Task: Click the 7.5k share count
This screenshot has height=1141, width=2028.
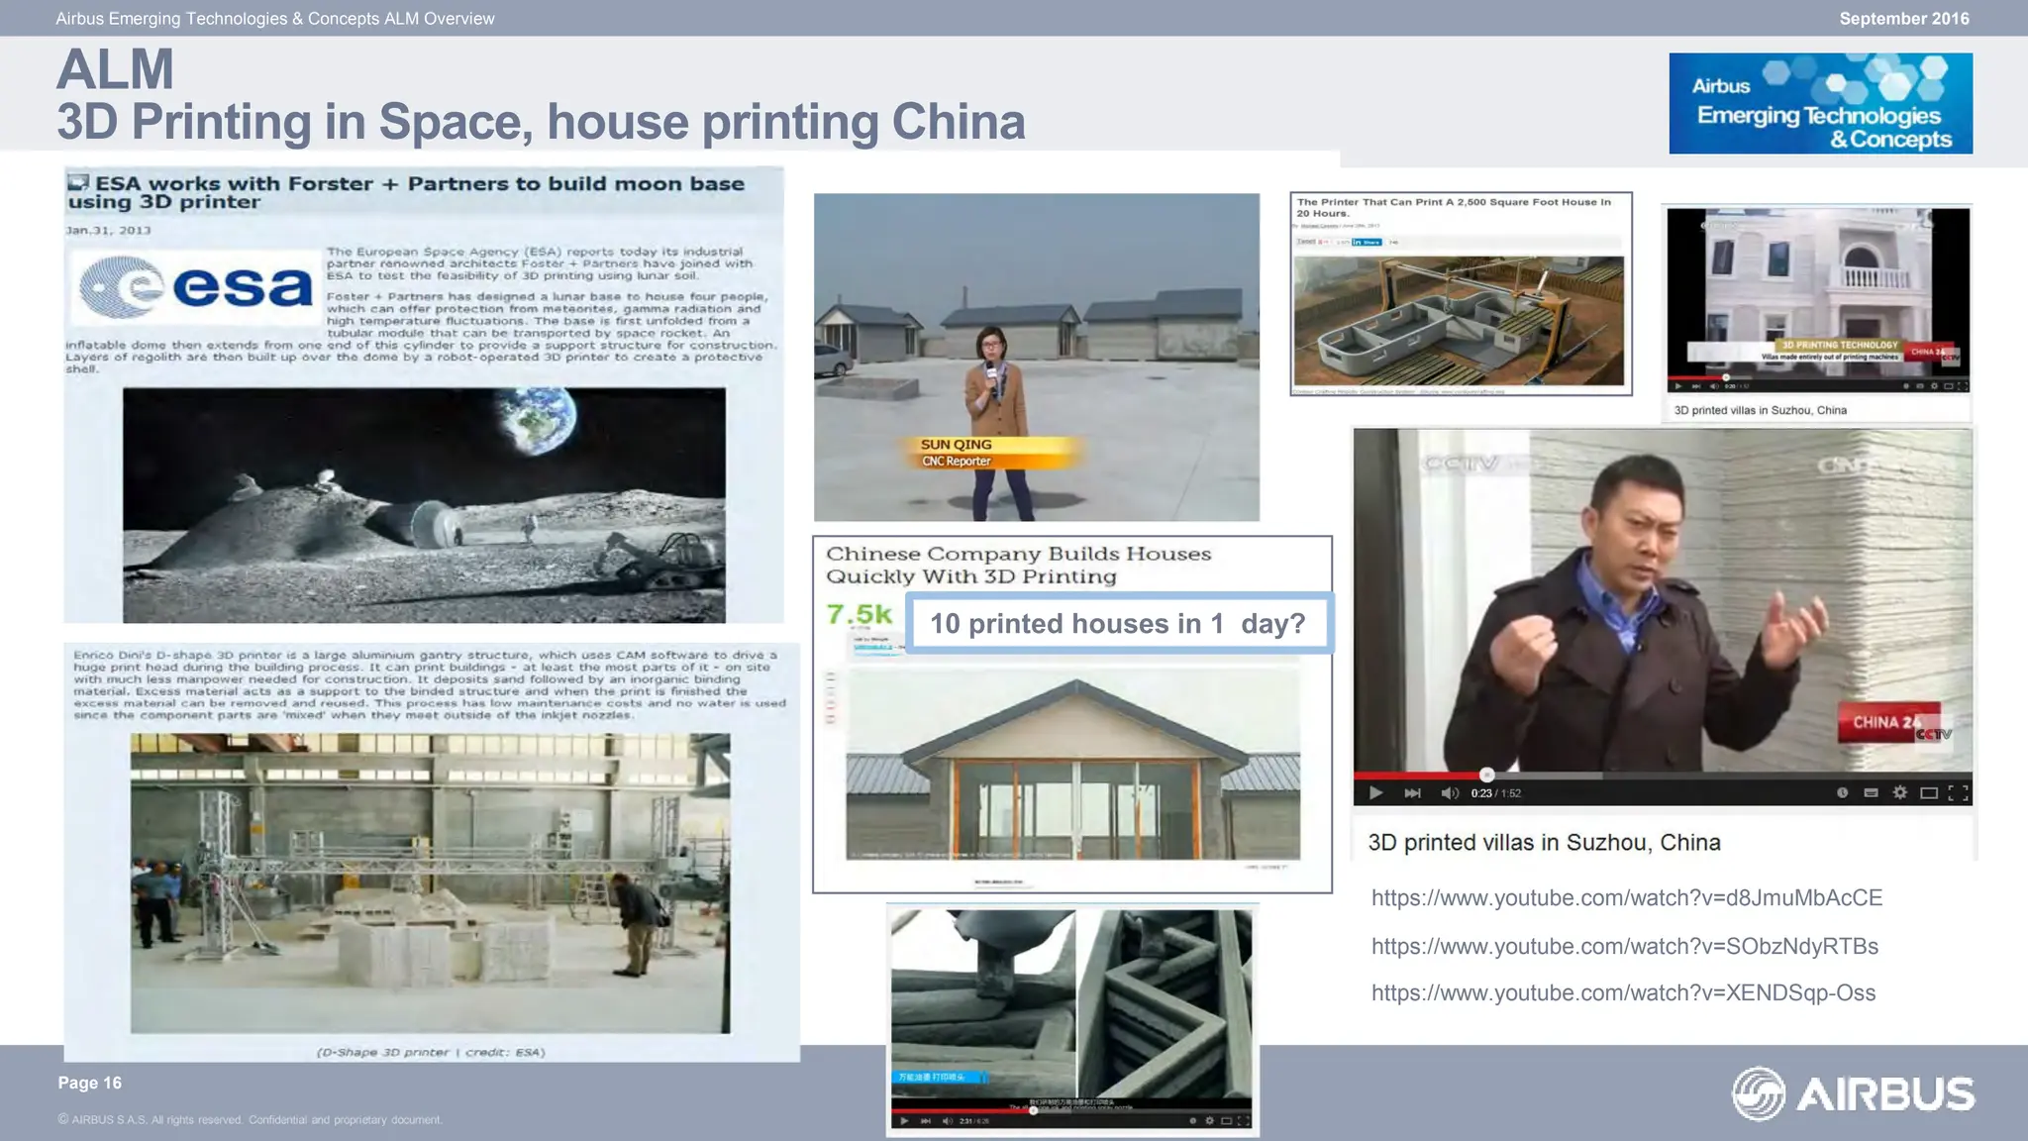Action: point(859,615)
